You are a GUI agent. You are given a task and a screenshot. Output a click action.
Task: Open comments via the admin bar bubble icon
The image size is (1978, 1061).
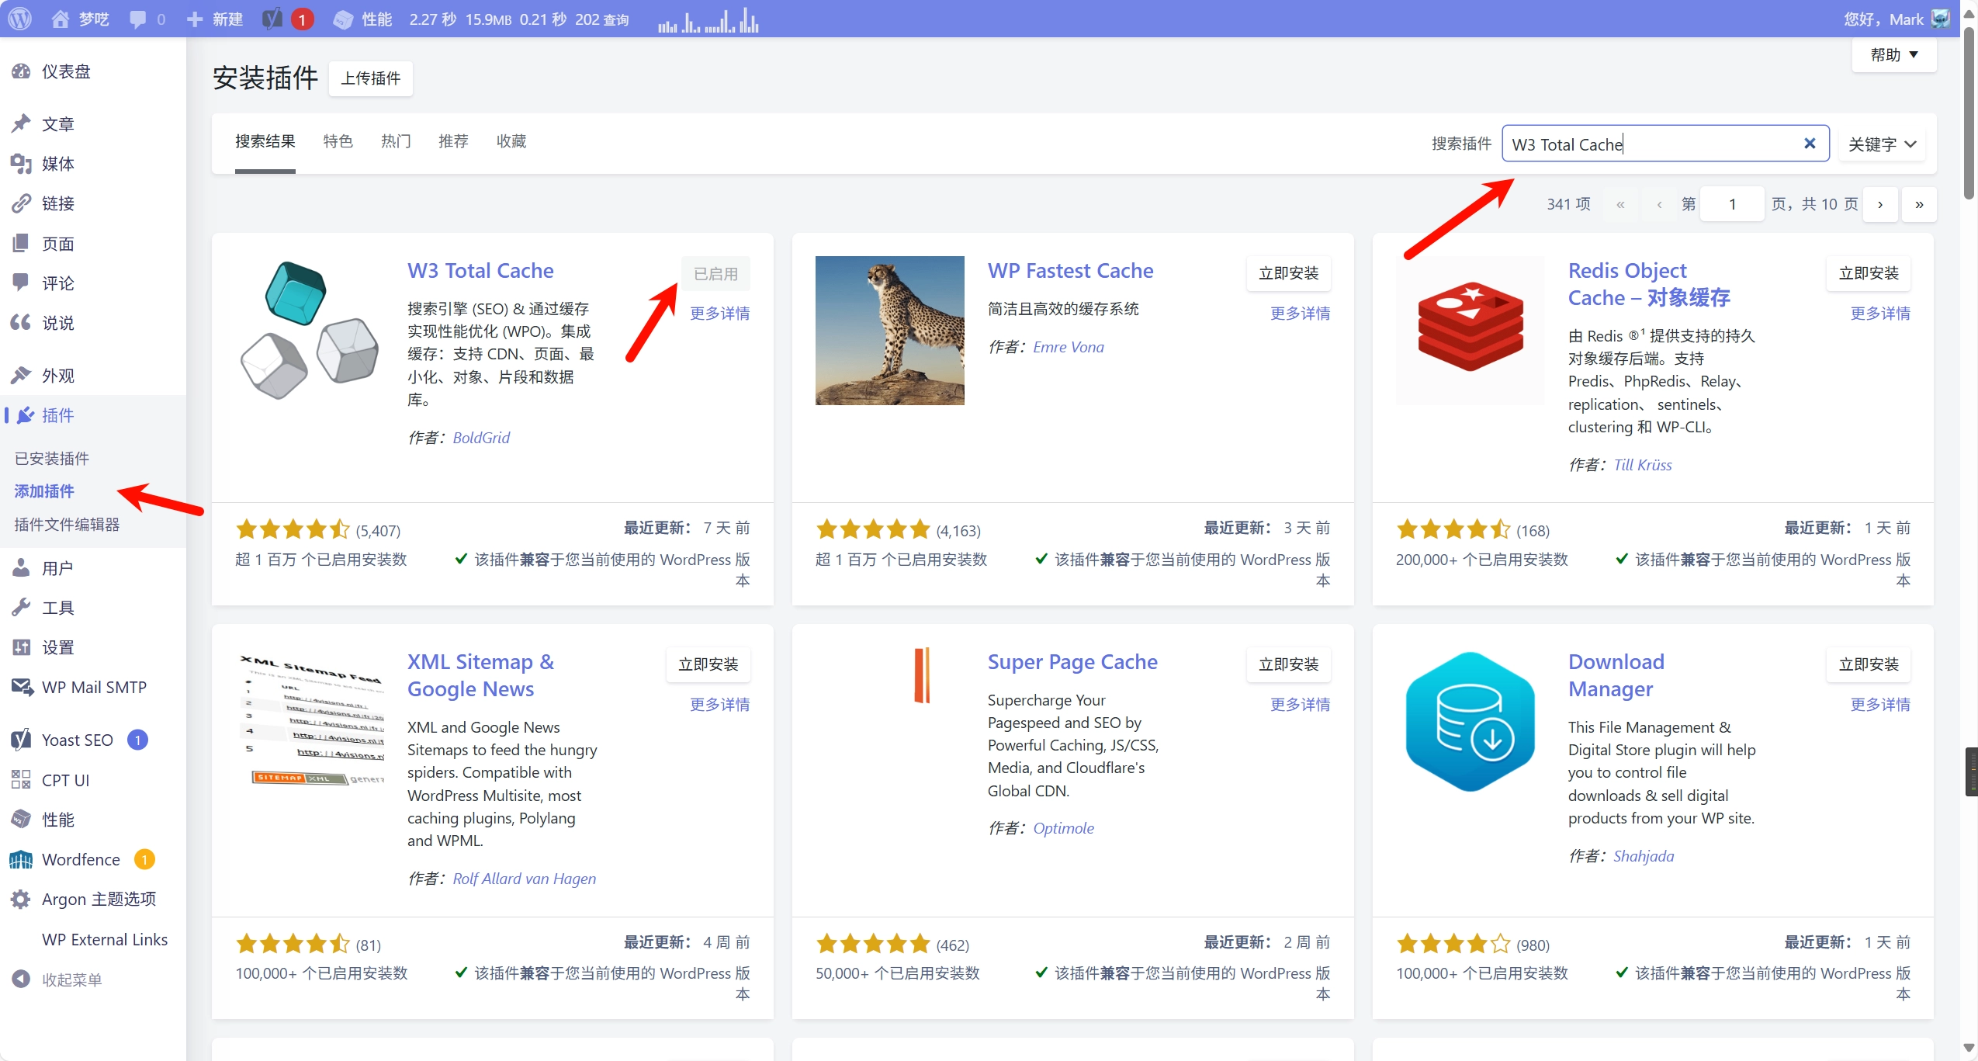[x=137, y=19]
